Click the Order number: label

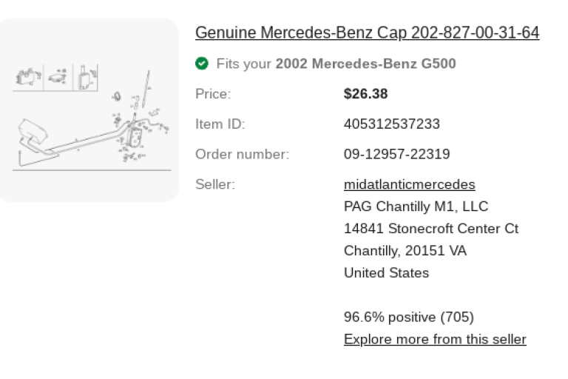point(242,154)
